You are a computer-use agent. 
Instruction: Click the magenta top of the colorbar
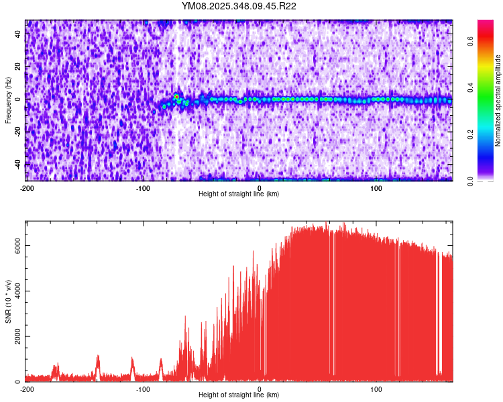486,24
